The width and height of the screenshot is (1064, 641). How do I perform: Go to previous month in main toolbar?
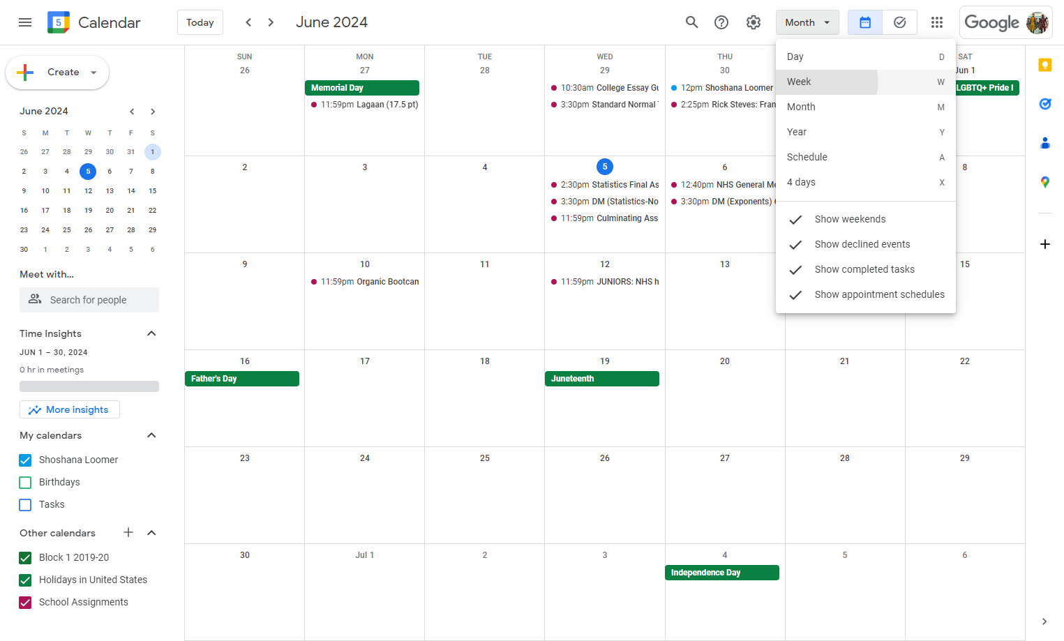point(248,22)
